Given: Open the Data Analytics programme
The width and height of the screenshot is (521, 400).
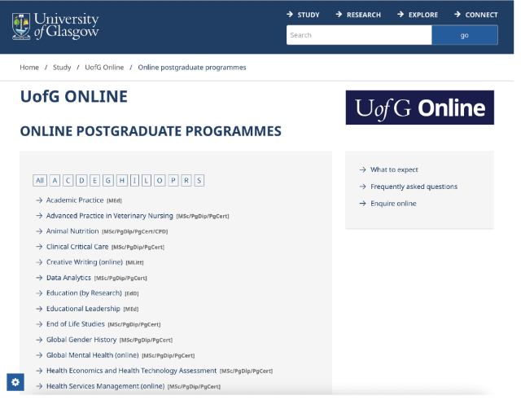Looking at the screenshot, I should [68, 278].
